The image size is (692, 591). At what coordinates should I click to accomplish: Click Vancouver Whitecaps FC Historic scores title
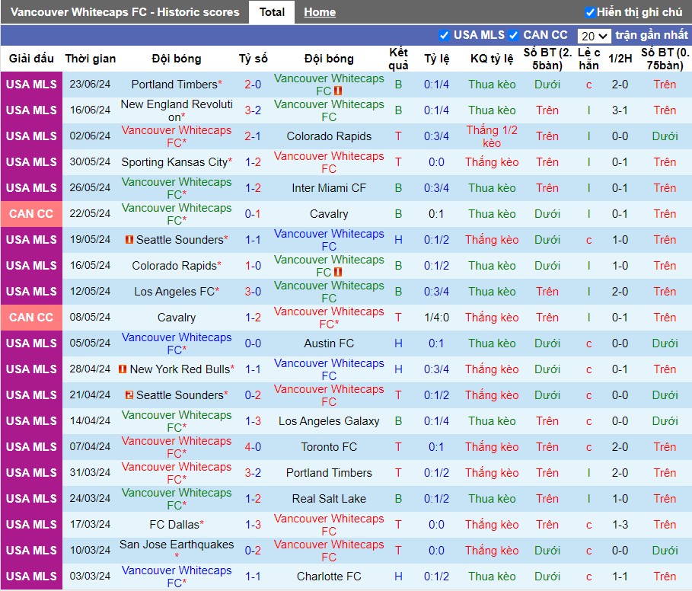[125, 12]
